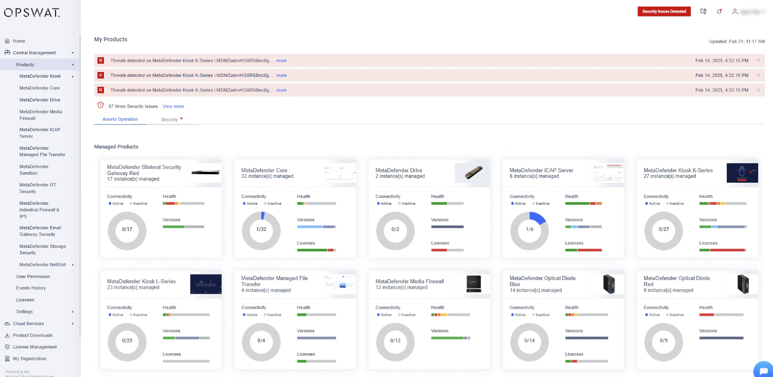Image resolution: width=773 pixels, height=377 pixels.
Task: Collapse the Central Management section
Action: (x=73, y=53)
